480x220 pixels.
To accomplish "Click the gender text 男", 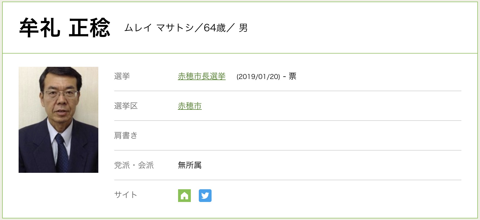I will point(243,28).
